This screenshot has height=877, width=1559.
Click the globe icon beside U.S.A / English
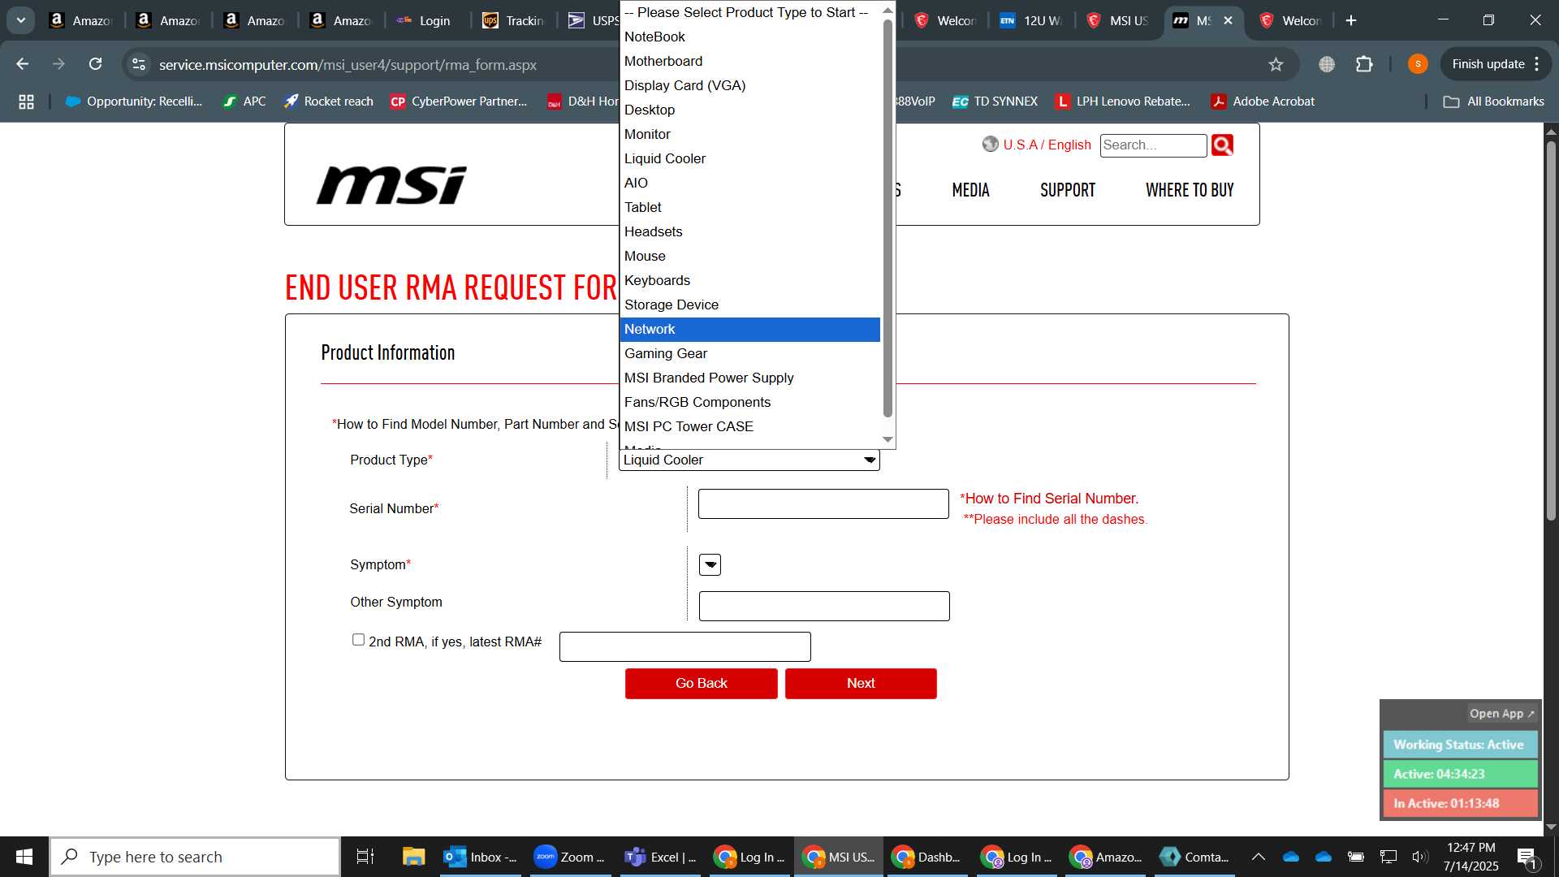tap(990, 145)
